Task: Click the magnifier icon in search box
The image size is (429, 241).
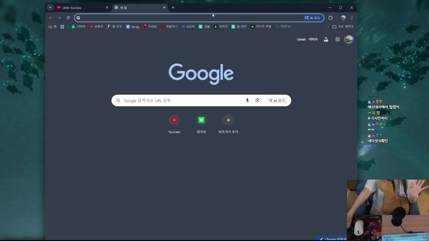Action: (x=118, y=100)
